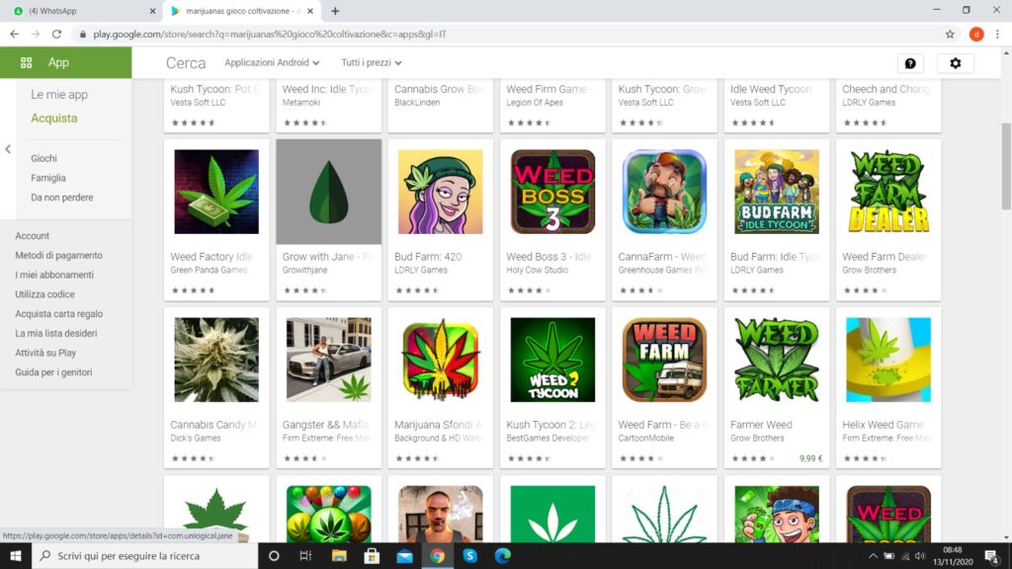Image resolution: width=1012 pixels, height=569 pixels.
Task: Open Attività su Play
Action: click(45, 353)
